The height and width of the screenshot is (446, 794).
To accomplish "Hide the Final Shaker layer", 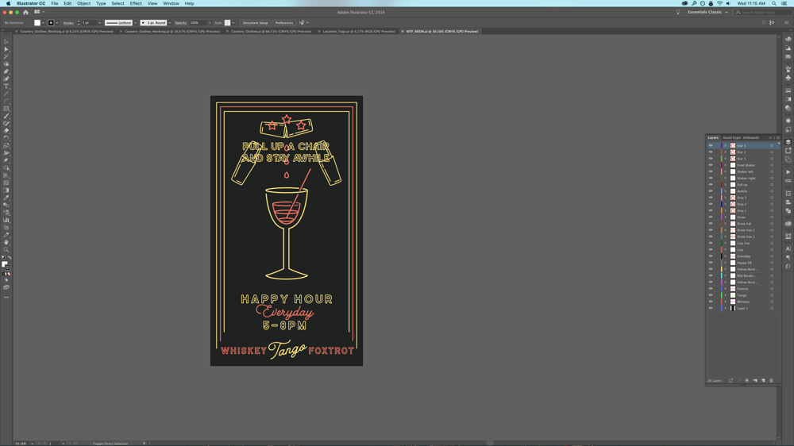I will 711,165.
